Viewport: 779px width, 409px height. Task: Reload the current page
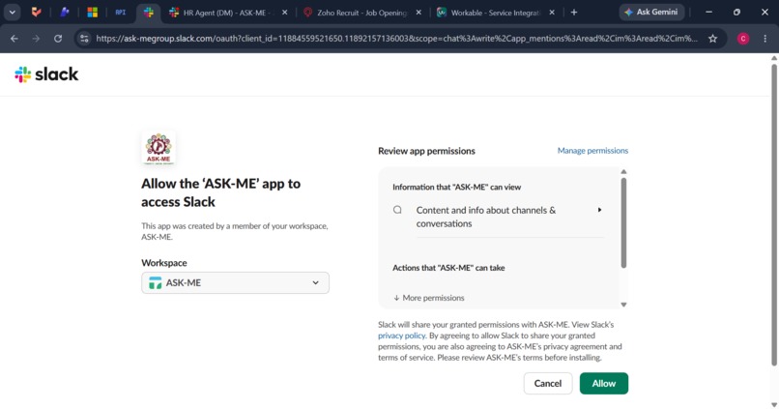pyautogui.click(x=58, y=39)
